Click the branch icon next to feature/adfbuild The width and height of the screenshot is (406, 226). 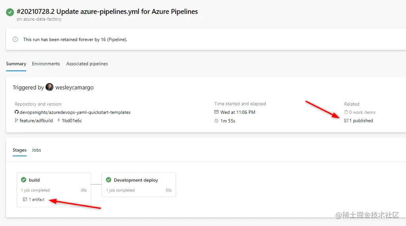coord(17,120)
